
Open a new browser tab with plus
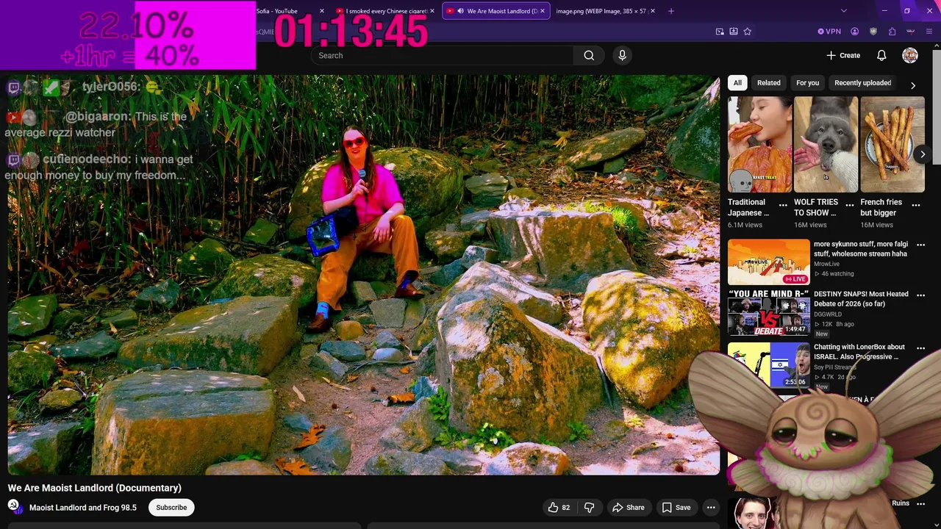[x=671, y=11]
